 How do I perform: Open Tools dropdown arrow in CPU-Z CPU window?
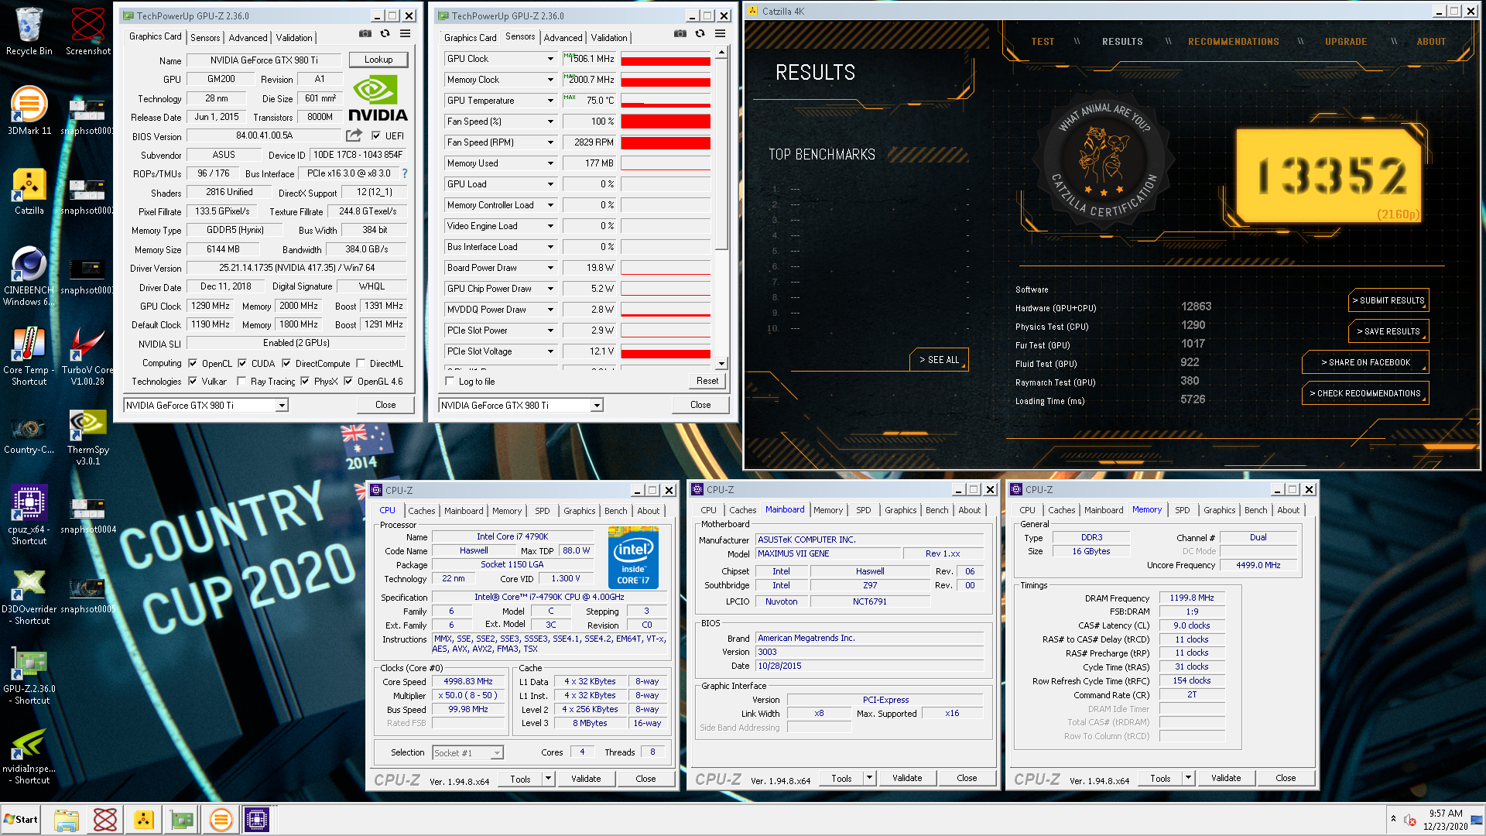548,779
